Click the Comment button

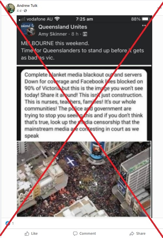[84, 233]
